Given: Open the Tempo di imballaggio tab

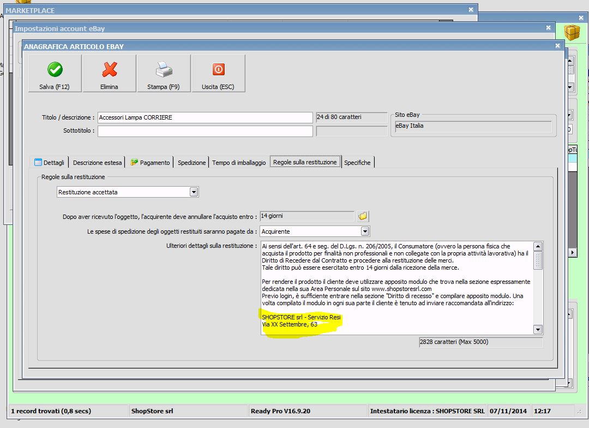Looking at the screenshot, I should pyautogui.click(x=239, y=163).
